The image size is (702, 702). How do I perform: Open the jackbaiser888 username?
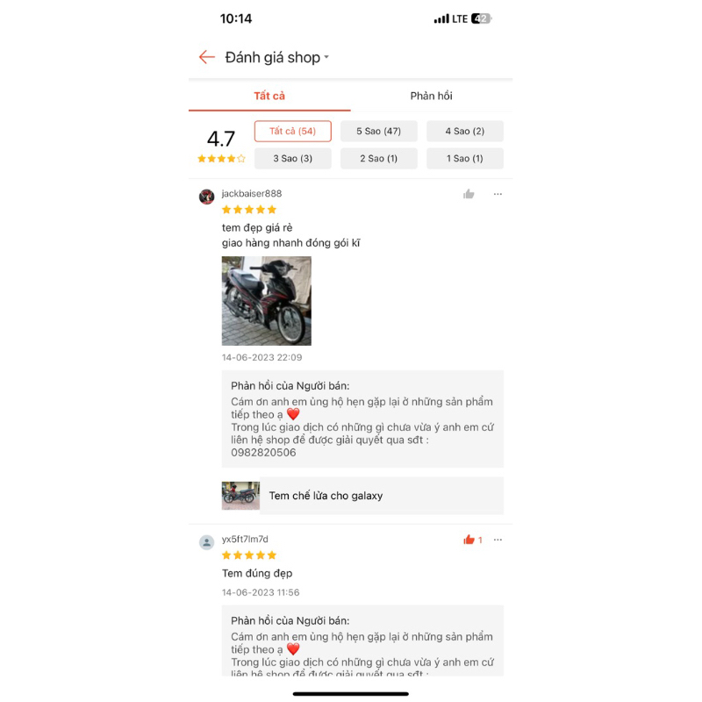252,193
